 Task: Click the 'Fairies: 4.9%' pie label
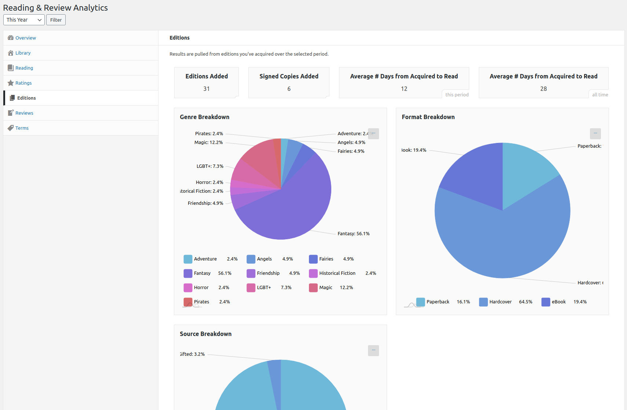point(351,151)
